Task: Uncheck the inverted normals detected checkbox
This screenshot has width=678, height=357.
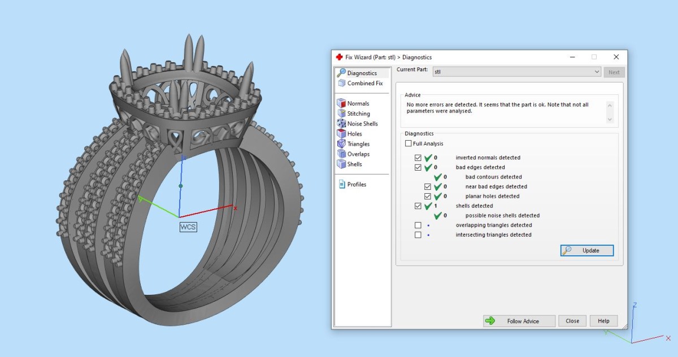Action: click(x=418, y=158)
